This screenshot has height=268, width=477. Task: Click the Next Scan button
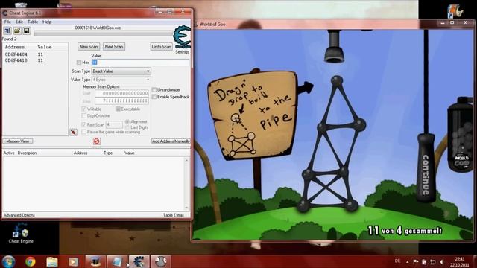pos(114,46)
